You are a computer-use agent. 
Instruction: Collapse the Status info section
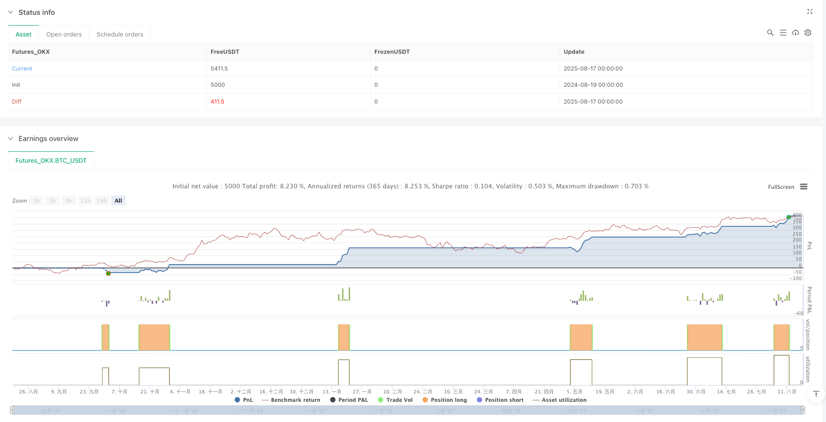pos(10,12)
